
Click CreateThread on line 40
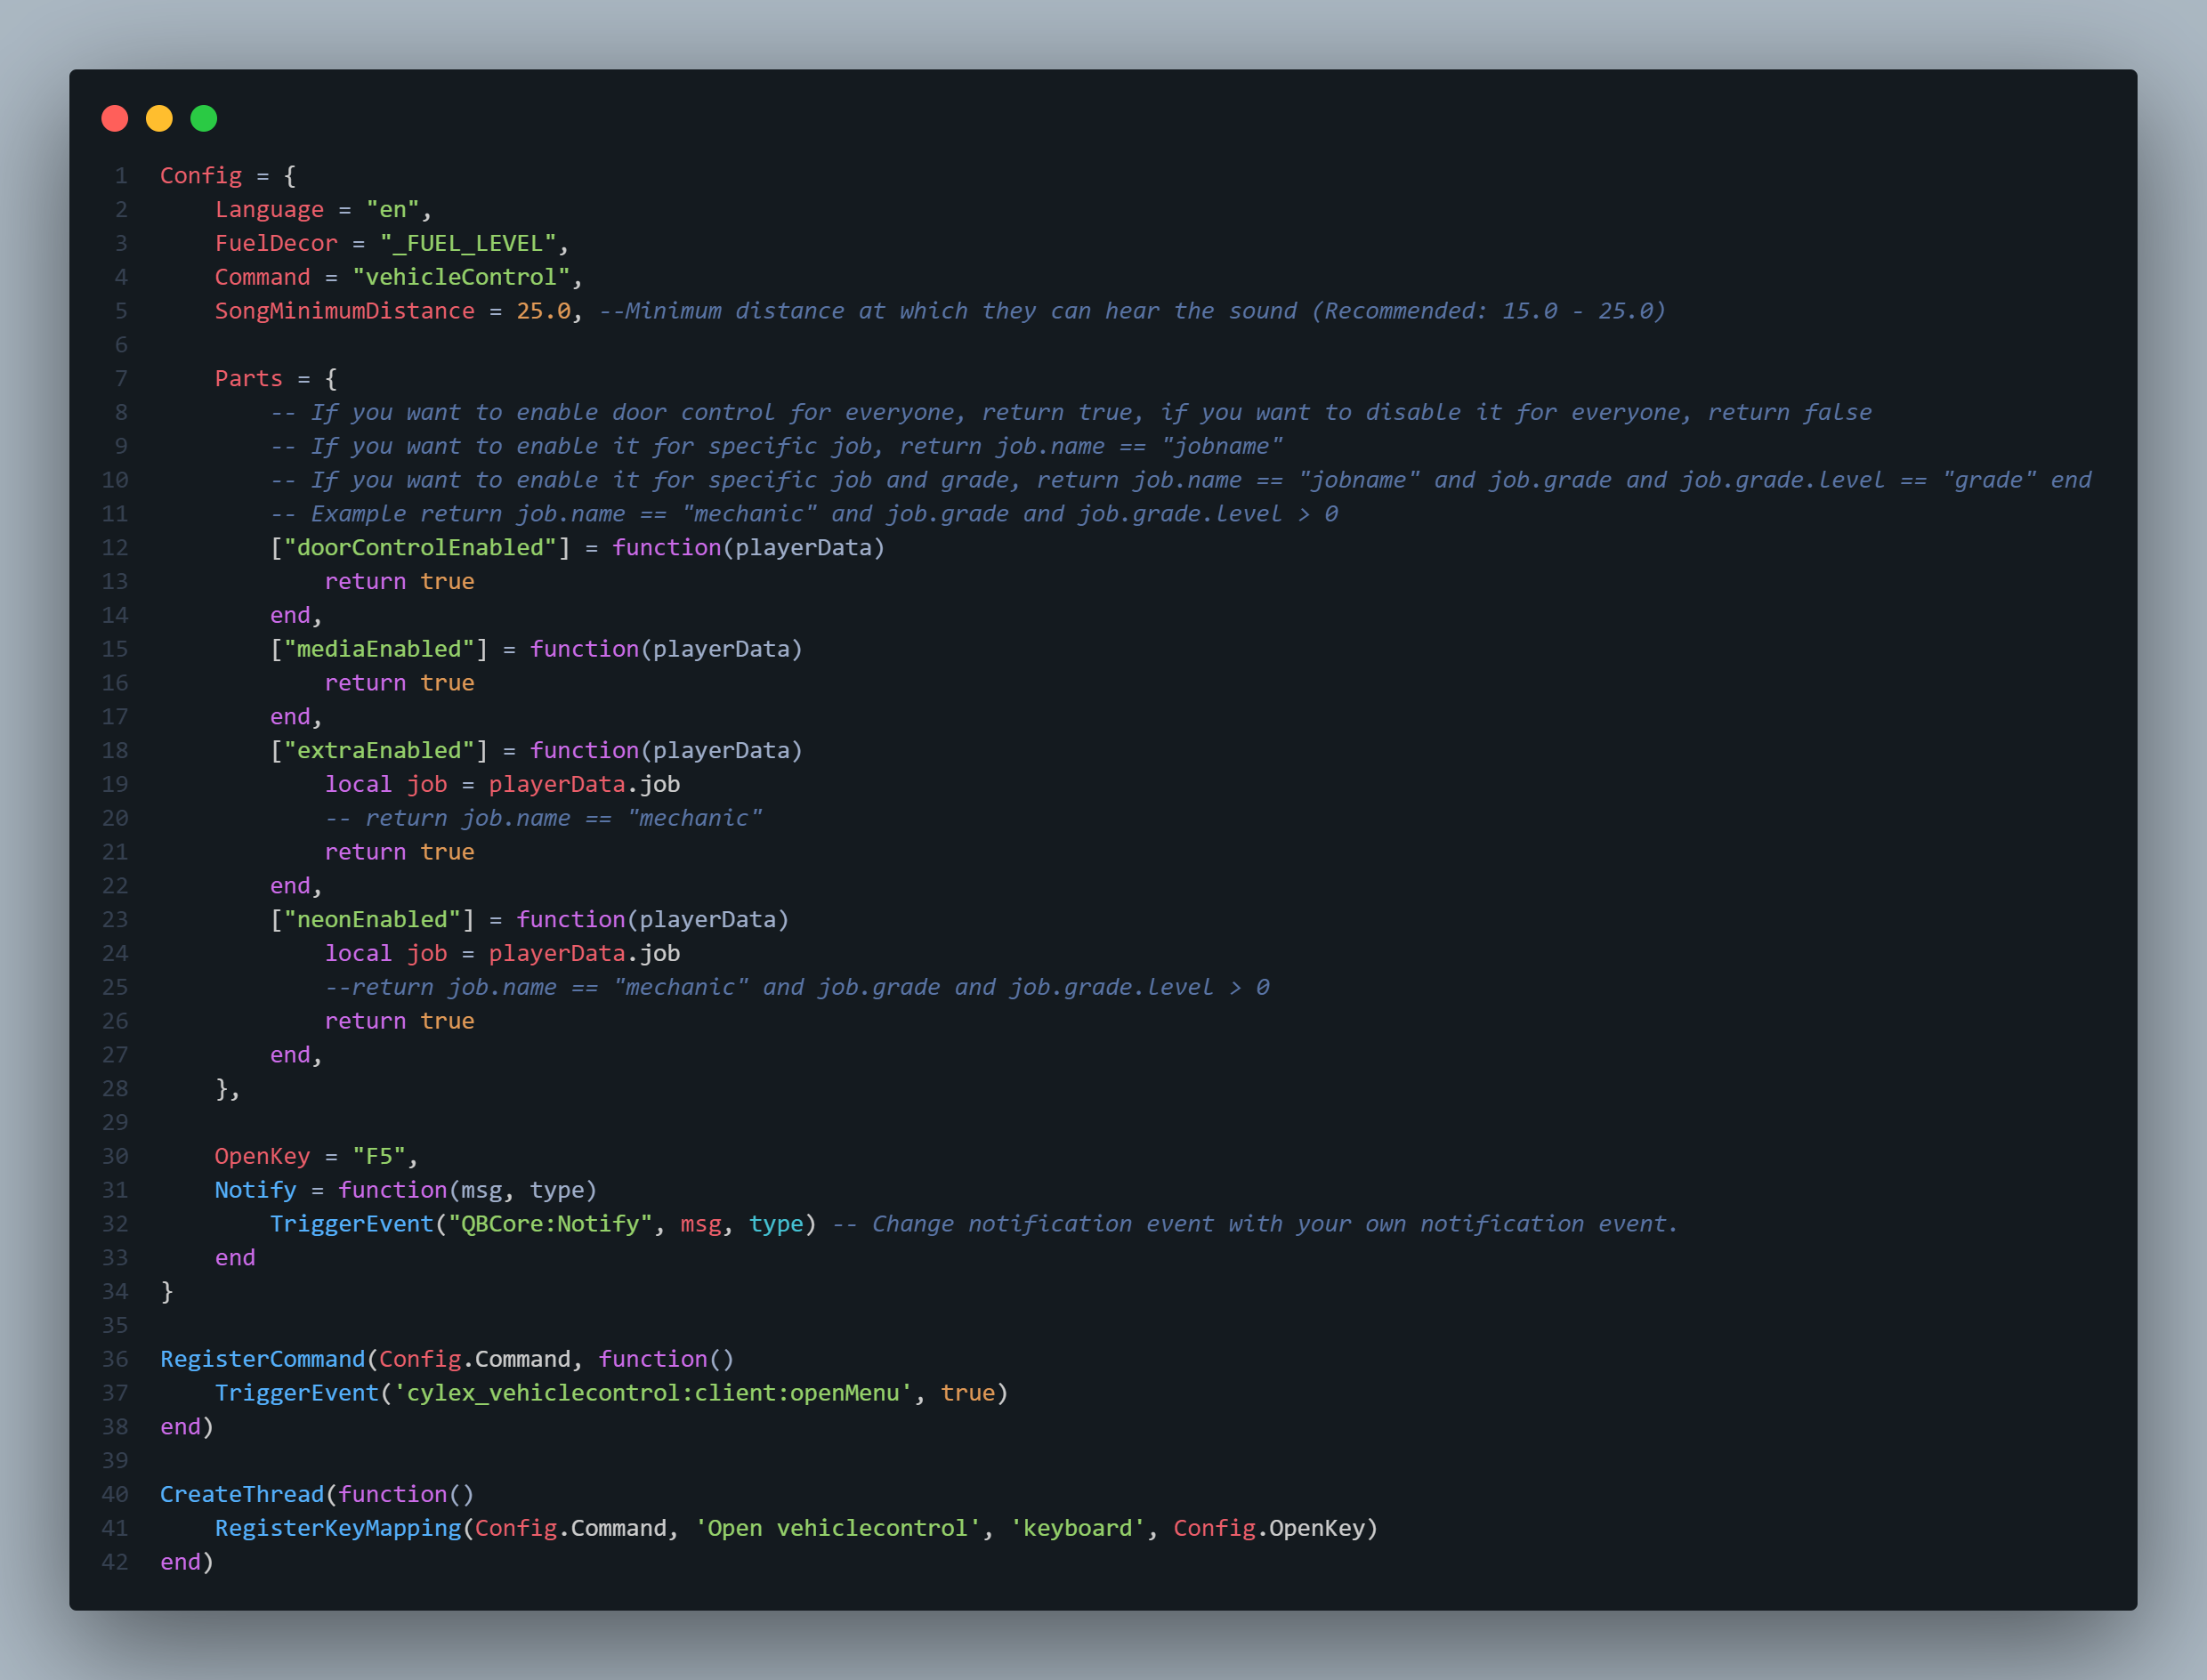click(x=242, y=1495)
